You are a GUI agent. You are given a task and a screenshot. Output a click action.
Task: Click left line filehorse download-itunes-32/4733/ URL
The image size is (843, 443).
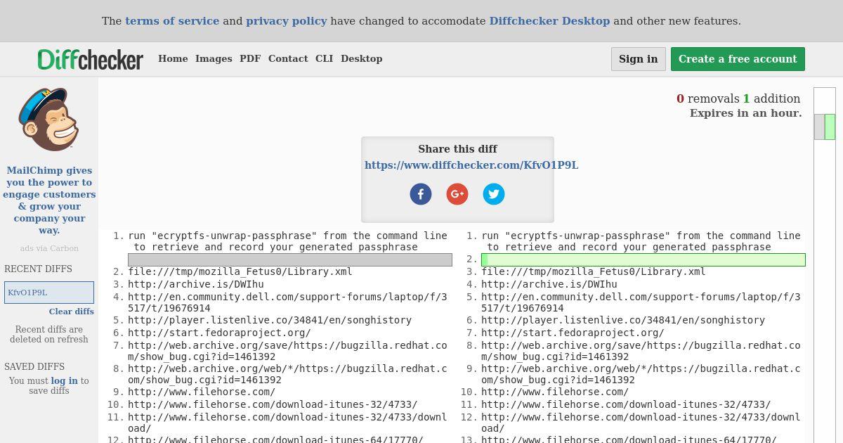point(273,405)
